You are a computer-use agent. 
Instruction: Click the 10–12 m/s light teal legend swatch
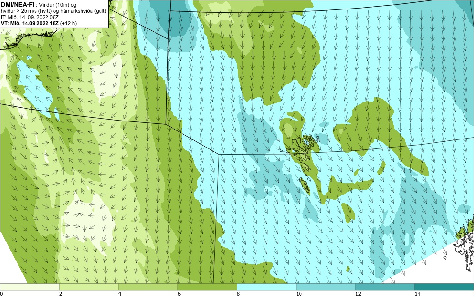pos(326,287)
